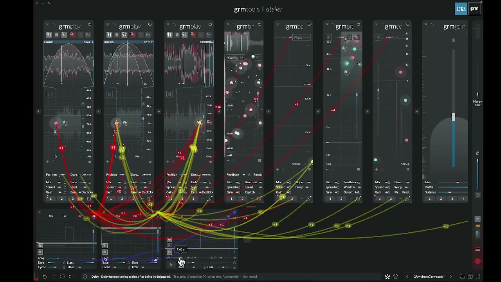Open a session file via folder icon
The width and height of the screenshot is (501, 282).
pyautogui.click(x=462, y=277)
